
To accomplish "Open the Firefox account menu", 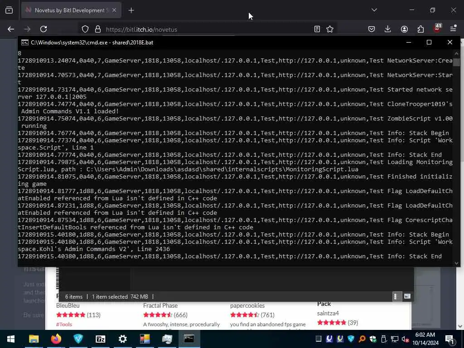I will (x=404, y=29).
